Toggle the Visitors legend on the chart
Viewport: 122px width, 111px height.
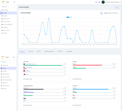pos(69,17)
